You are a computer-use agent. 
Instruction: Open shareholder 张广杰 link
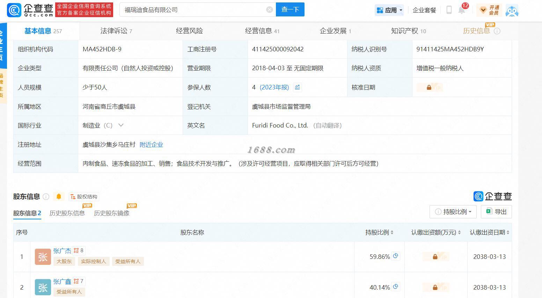coord(62,250)
